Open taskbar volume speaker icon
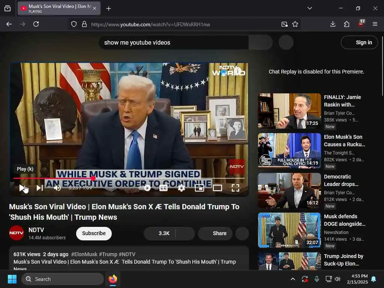The width and height of the screenshot is (384, 288). click(337, 279)
